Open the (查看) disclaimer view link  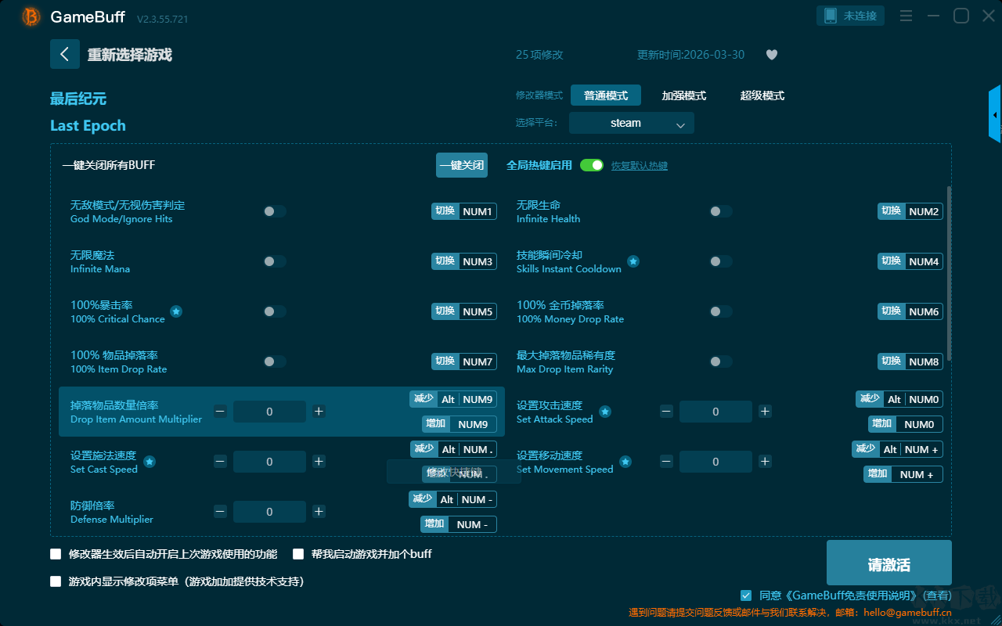coord(935,595)
